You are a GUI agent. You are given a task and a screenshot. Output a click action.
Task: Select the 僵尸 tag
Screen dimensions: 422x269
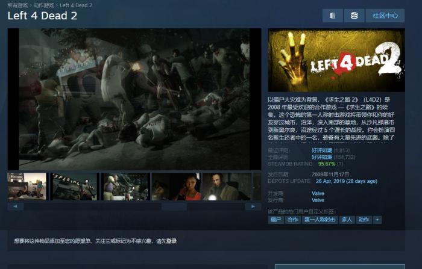click(276, 220)
